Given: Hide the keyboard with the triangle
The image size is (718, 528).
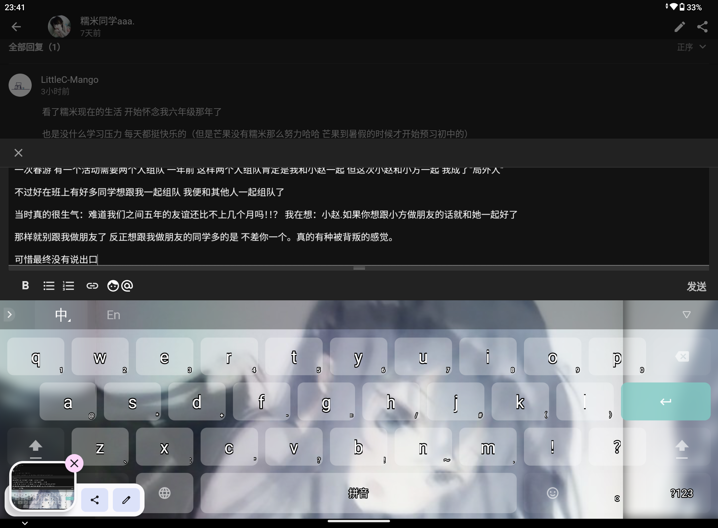Looking at the screenshot, I should pos(687,315).
